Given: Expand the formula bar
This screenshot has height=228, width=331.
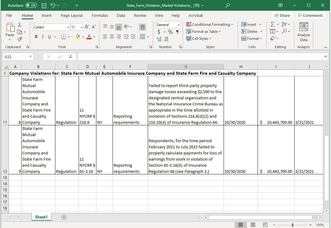Looking at the screenshot, I should (x=325, y=56).
